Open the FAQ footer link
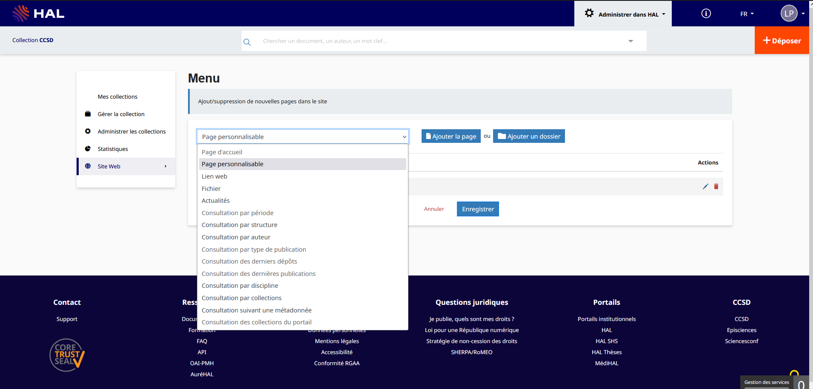813x389 pixels. coord(202,341)
